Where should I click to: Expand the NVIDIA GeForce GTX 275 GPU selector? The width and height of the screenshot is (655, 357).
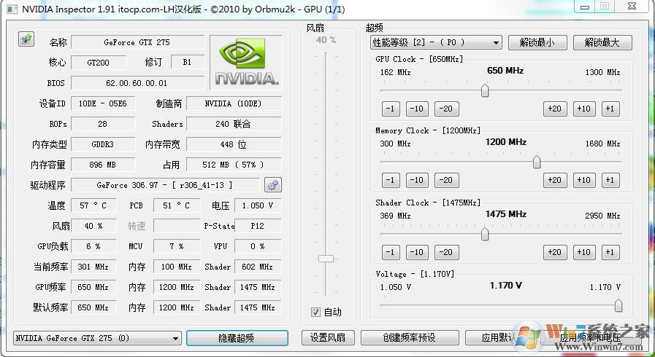(98, 338)
